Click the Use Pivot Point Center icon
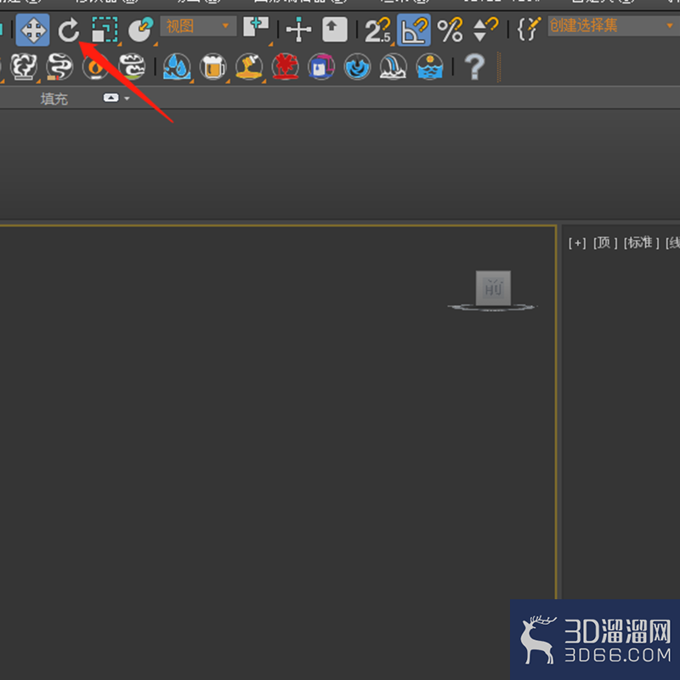Screen dimensions: 680x680 pos(256,29)
